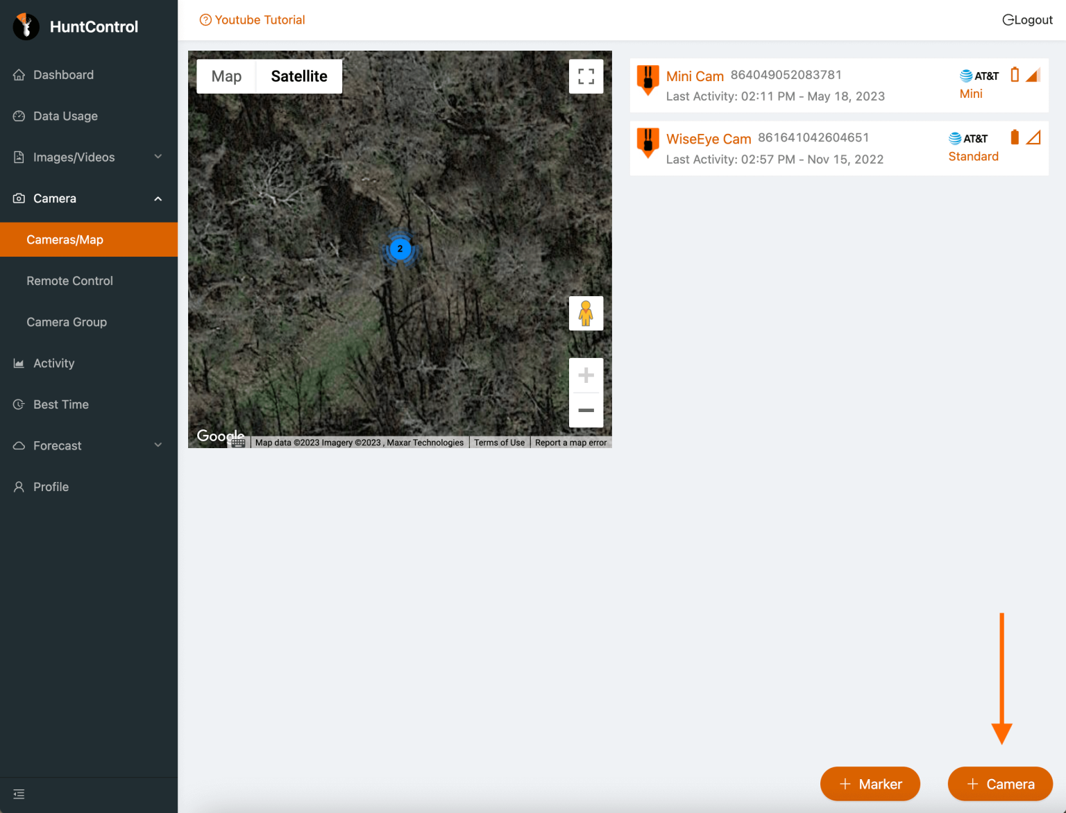The image size is (1066, 813).
Task: Click the Camera button to add a camera
Action: [x=999, y=784]
